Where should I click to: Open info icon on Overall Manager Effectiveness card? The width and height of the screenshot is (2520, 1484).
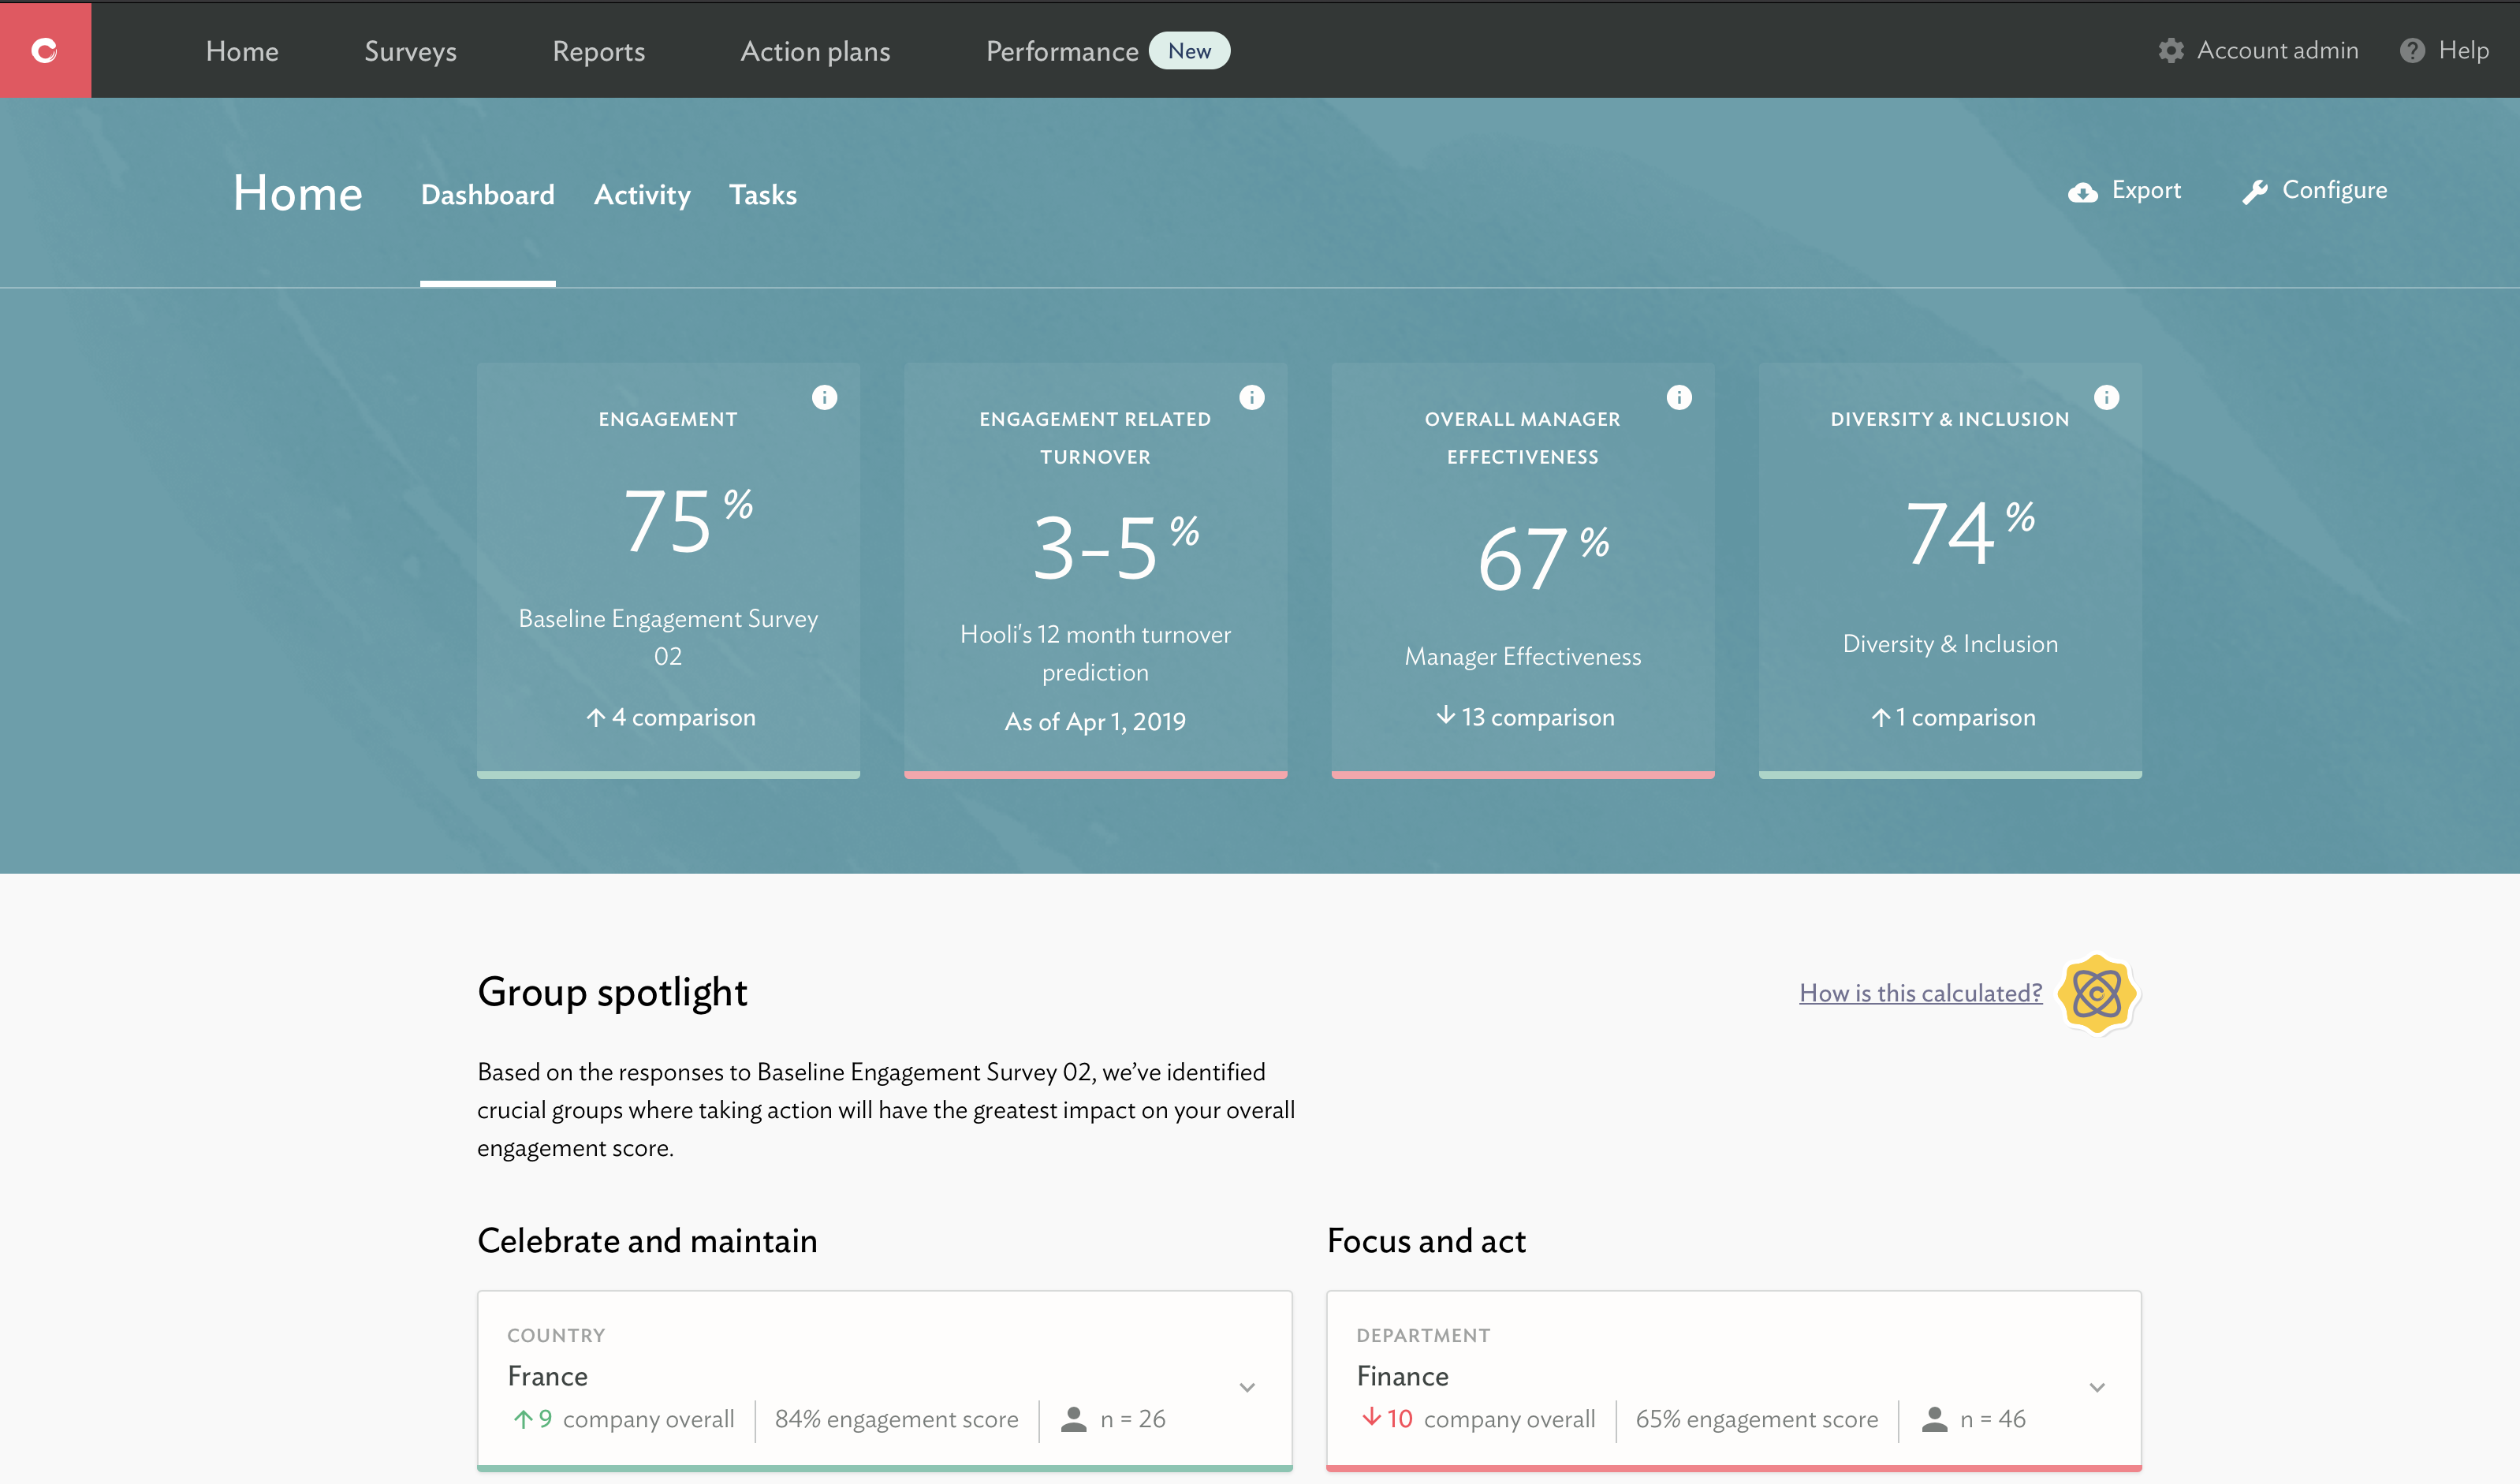point(1679,398)
